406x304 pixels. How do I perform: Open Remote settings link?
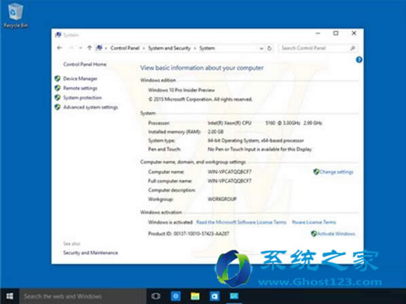[80, 88]
